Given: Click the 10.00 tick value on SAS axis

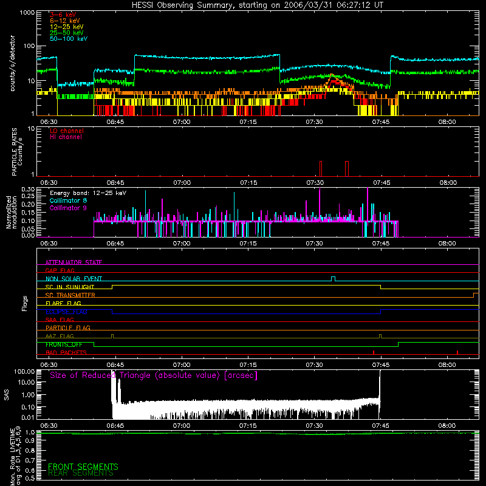Looking at the screenshot, I should pos(26,382).
